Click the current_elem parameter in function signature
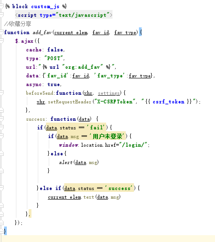Viewport: 215px width, 242px height. click(71, 32)
